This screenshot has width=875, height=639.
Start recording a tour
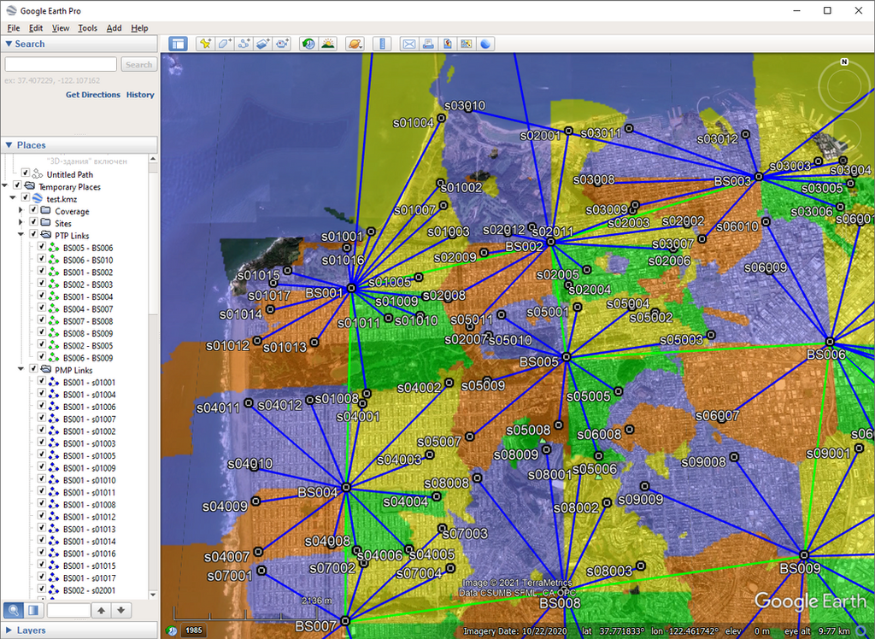coord(282,43)
